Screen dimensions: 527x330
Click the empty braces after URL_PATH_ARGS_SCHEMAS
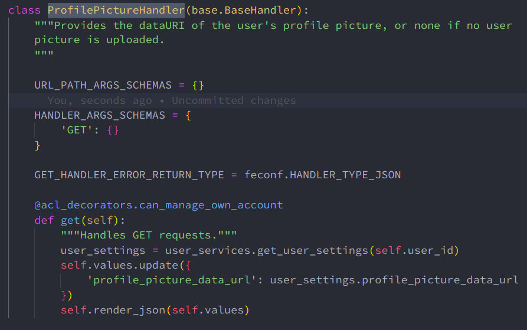[198, 85]
